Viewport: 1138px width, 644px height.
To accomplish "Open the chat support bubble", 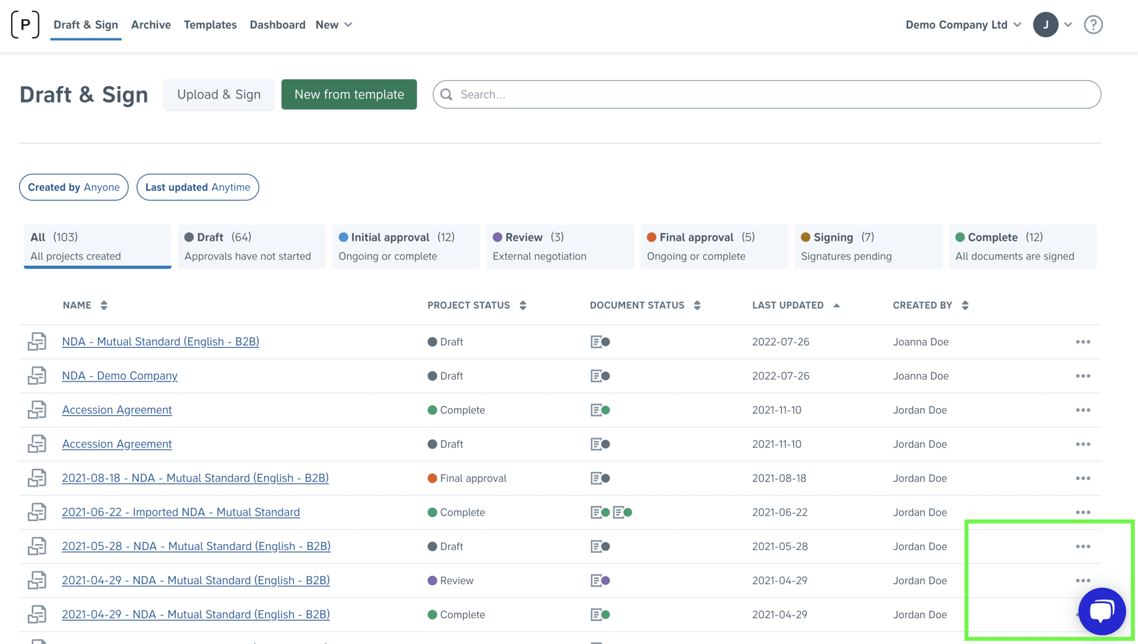I will click(1102, 611).
